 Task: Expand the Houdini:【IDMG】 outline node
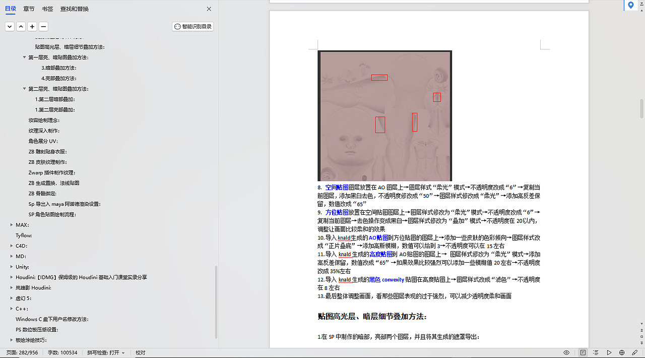tap(12, 277)
